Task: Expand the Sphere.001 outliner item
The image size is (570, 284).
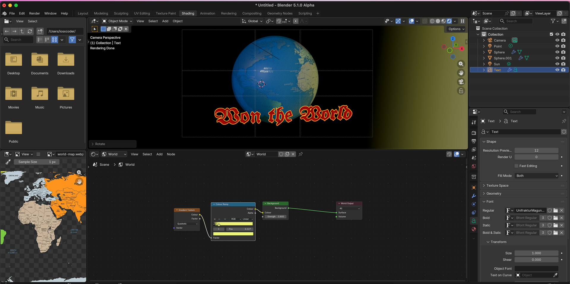Action: (x=484, y=58)
